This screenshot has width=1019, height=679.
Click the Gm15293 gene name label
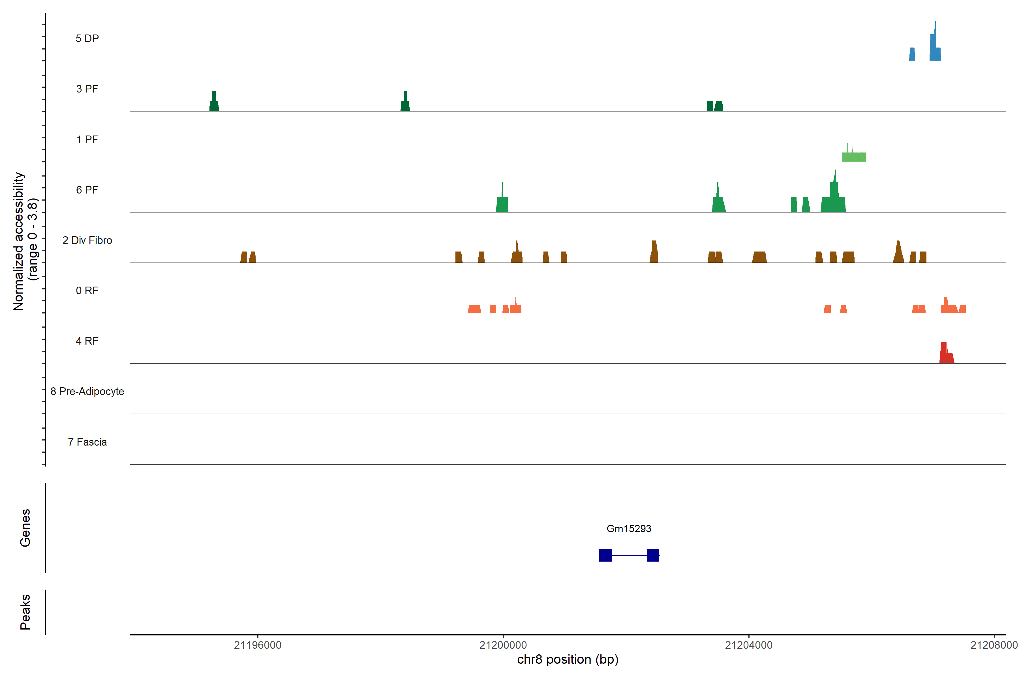click(629, 528)
